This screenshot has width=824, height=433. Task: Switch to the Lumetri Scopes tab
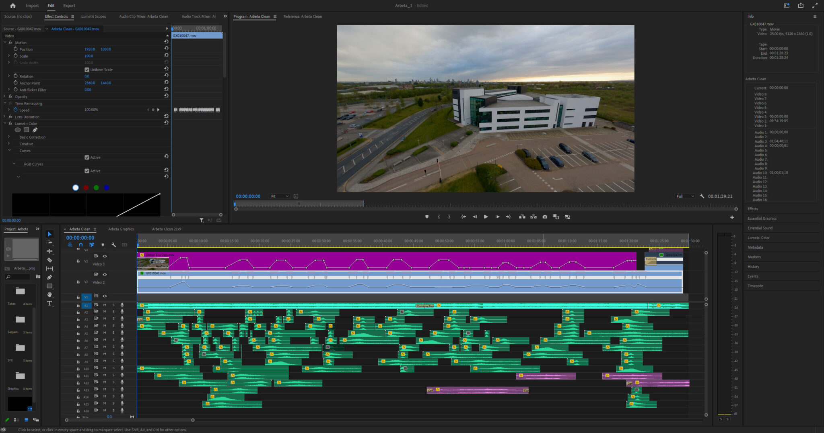point(93,16)
